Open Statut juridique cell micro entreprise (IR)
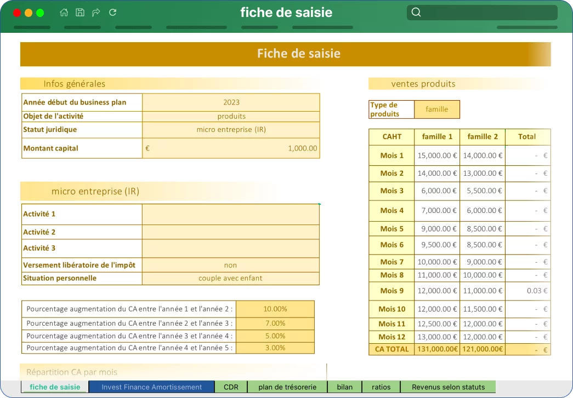573x398 pixels. tap(231, 130)
